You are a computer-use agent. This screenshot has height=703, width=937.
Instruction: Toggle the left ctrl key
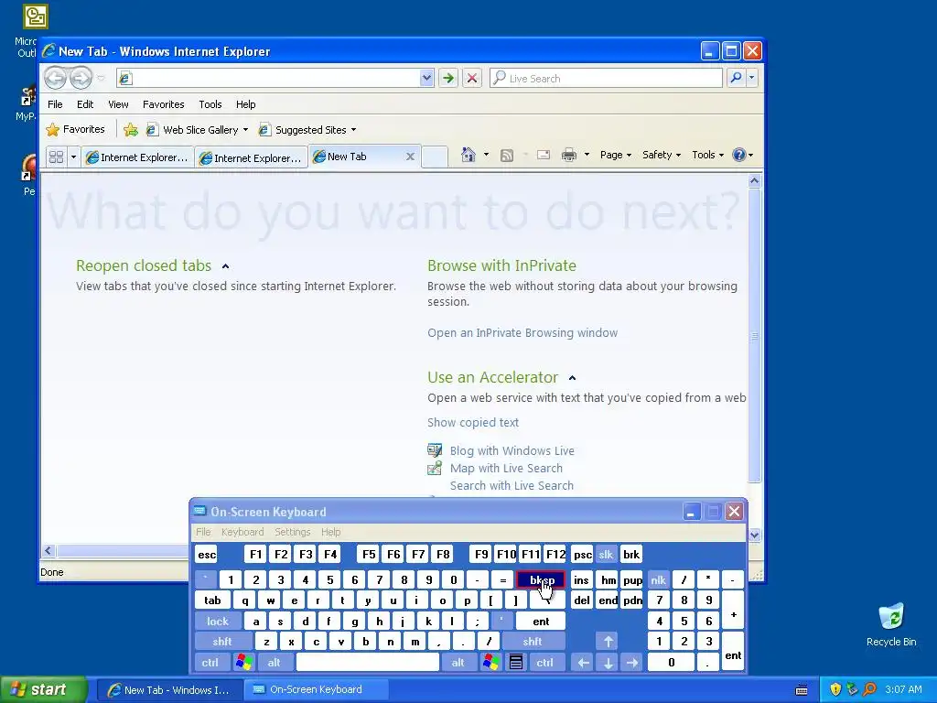pos(210,663)
